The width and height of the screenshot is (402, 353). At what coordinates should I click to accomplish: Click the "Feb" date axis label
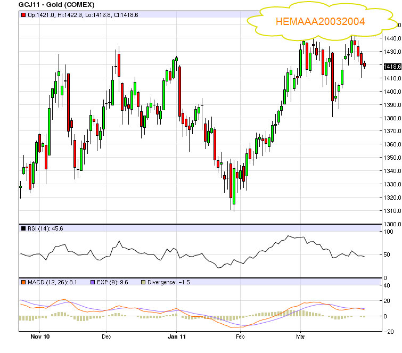tap(240, 336)
